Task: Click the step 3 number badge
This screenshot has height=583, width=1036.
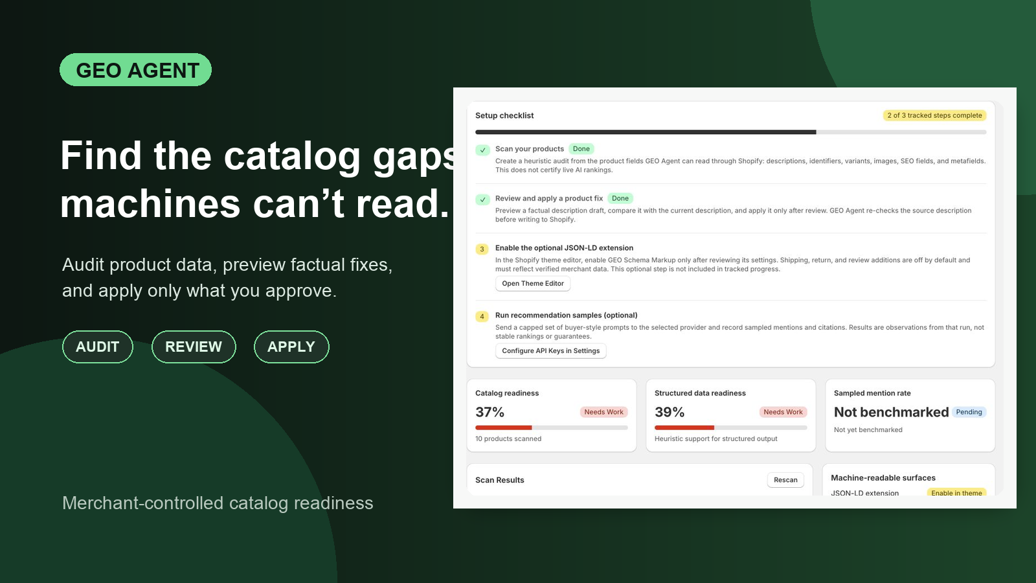Action: [x=482, y=249]
